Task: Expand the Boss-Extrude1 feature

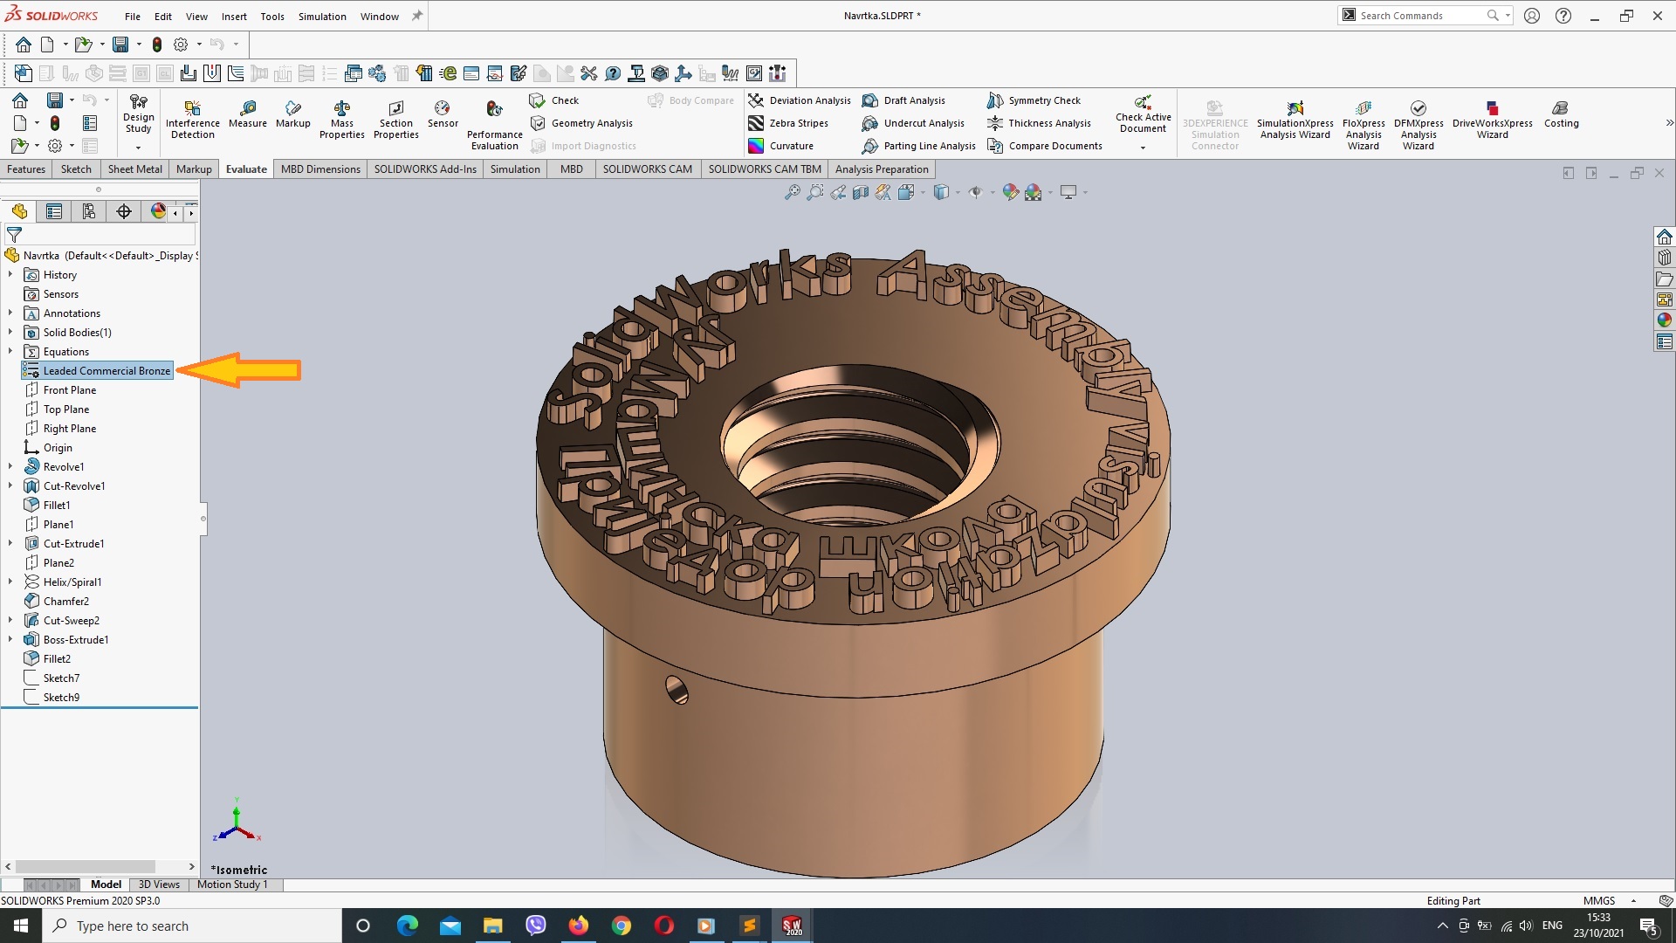Action: coord(10,639)
